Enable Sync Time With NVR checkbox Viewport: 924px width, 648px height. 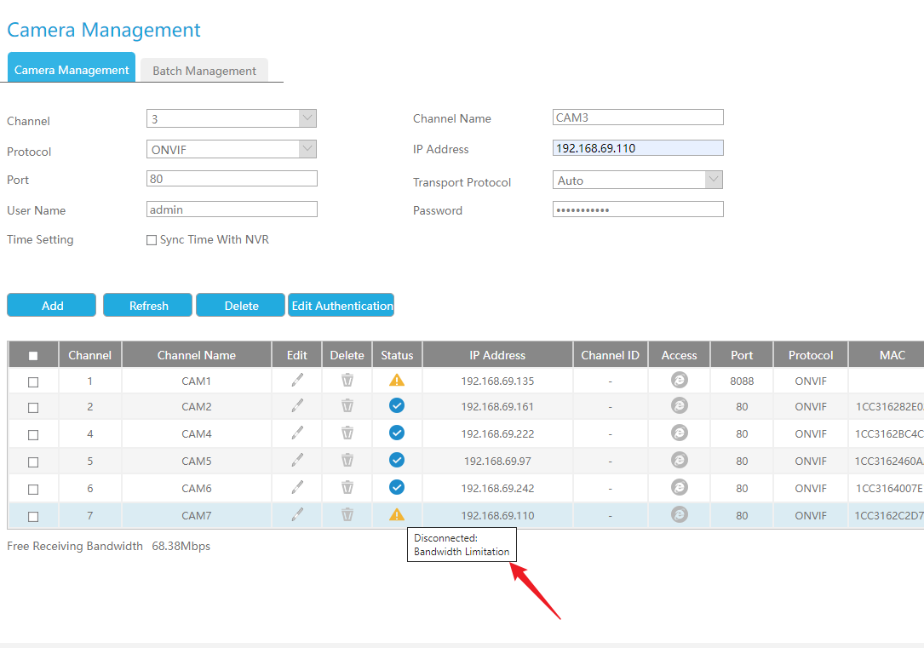pyautogui.click(x=152, y=240)
